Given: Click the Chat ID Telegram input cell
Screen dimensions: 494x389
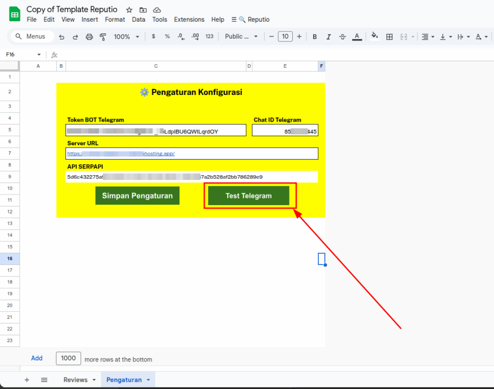Looking at the screenshot, I should click(x=285, y=131).
